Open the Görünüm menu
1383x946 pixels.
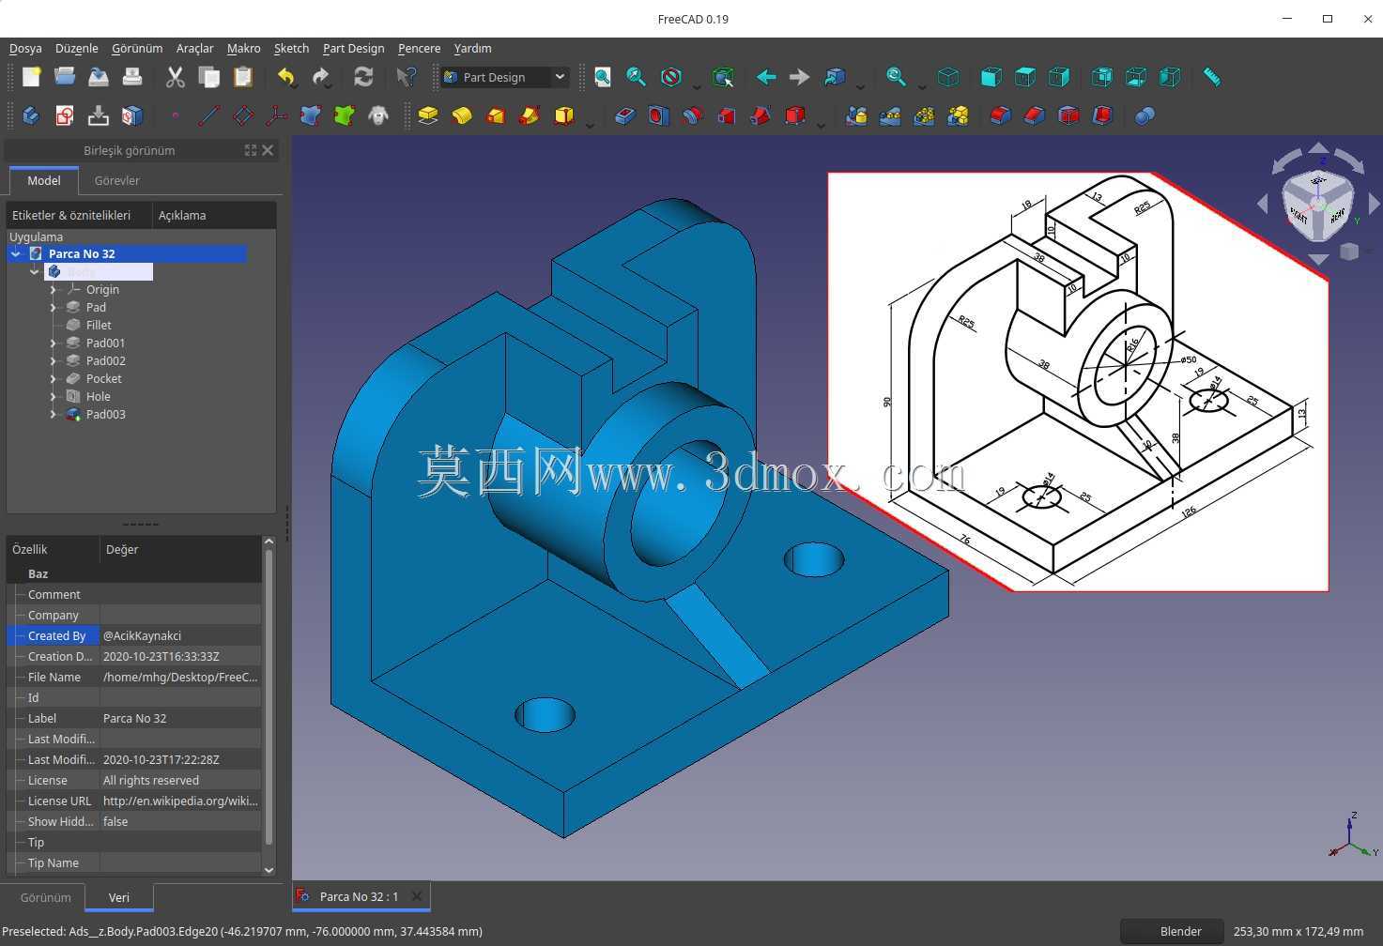(137, 48)
